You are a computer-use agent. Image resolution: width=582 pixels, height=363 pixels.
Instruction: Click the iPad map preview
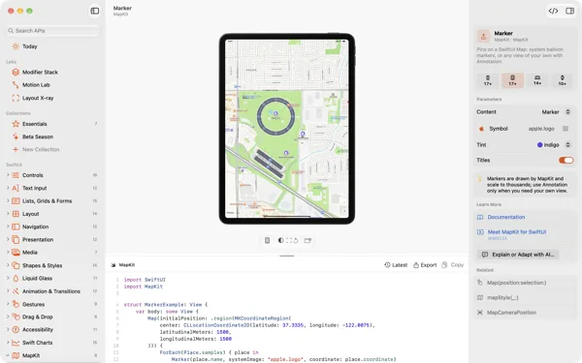click(x=287, y=129)
